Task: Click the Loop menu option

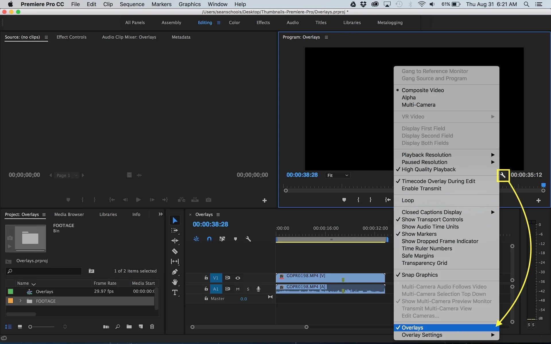Action: pos(408,200)
